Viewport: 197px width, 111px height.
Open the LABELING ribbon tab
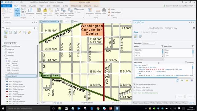click(x=88, y=6)
